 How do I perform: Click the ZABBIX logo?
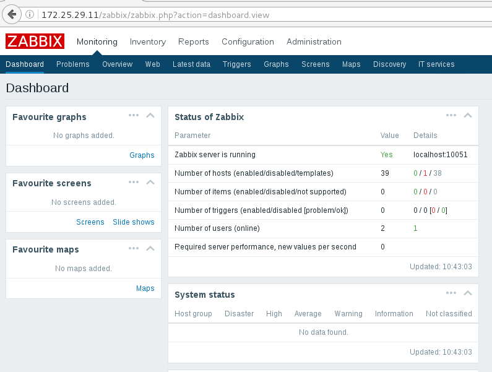[35, 41]
